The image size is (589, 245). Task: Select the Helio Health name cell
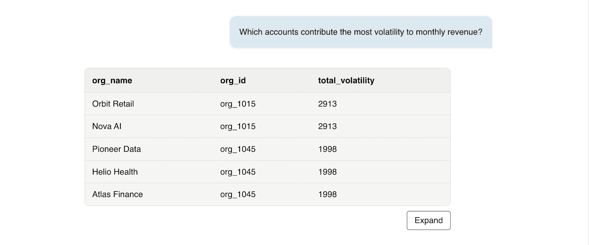click(x=115, y=172)
